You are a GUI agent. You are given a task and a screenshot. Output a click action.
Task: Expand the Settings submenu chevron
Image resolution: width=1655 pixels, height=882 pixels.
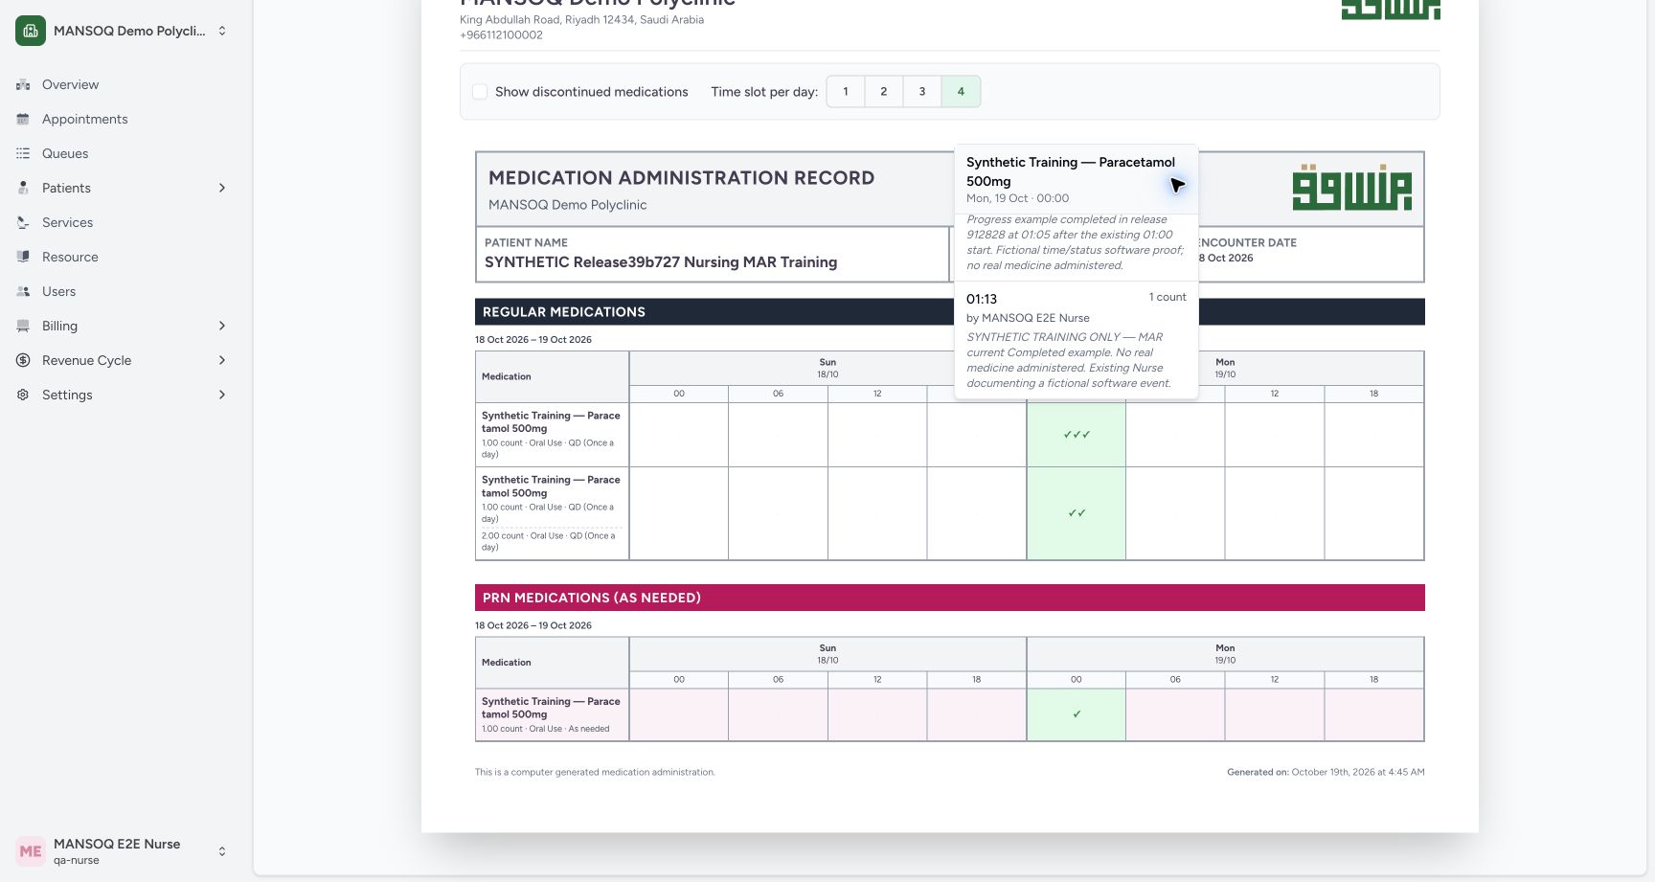222,395
